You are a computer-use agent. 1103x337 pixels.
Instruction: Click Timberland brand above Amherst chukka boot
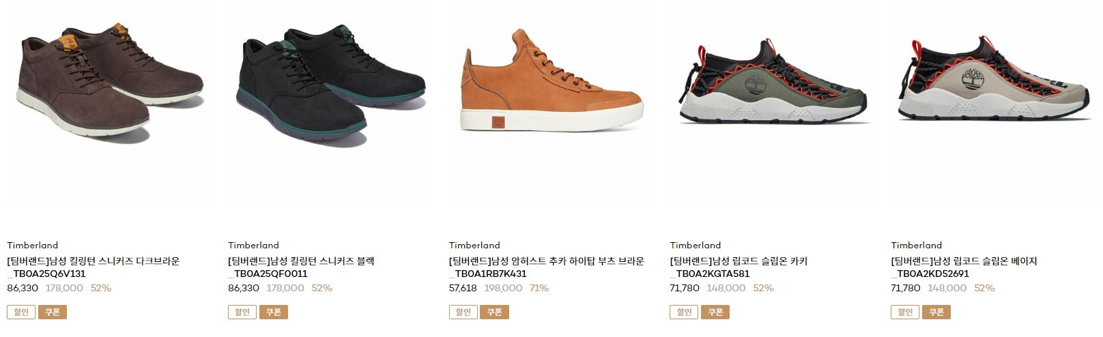(x=474, y=245)
